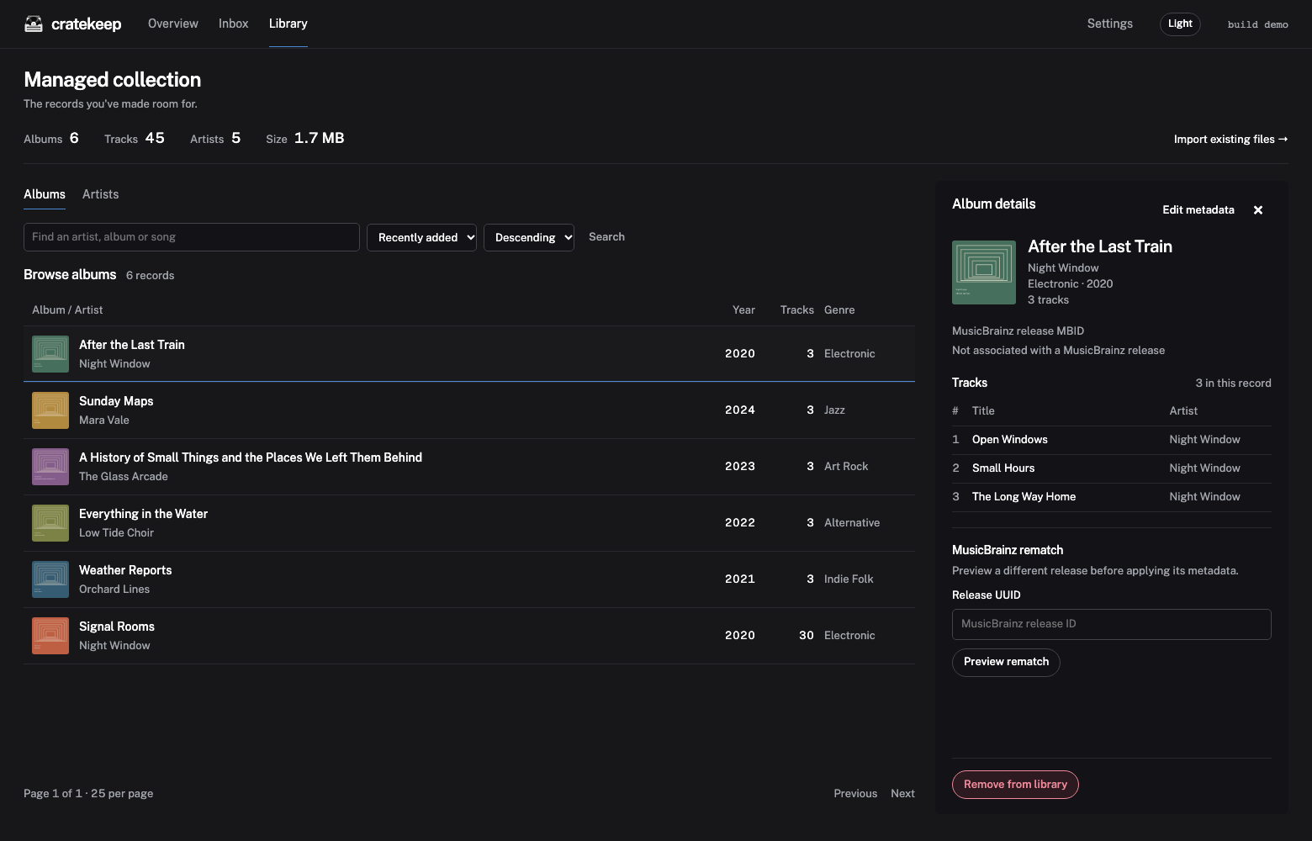Select Weather Reports album title
The image size is (1312, 841).
(125, 570)
